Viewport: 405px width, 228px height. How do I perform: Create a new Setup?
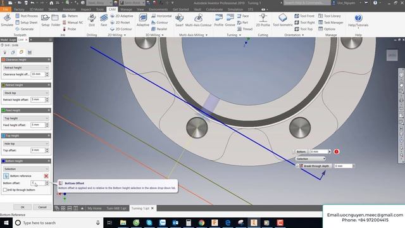(46, 20)
